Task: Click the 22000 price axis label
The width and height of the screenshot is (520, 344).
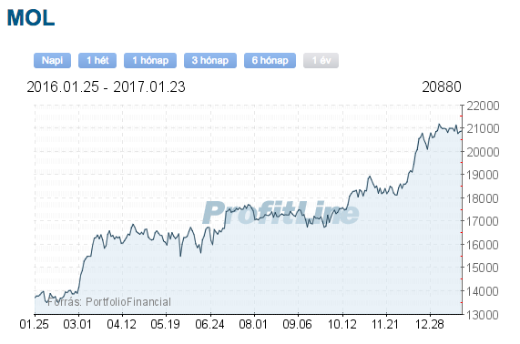Action: [483, 106]
